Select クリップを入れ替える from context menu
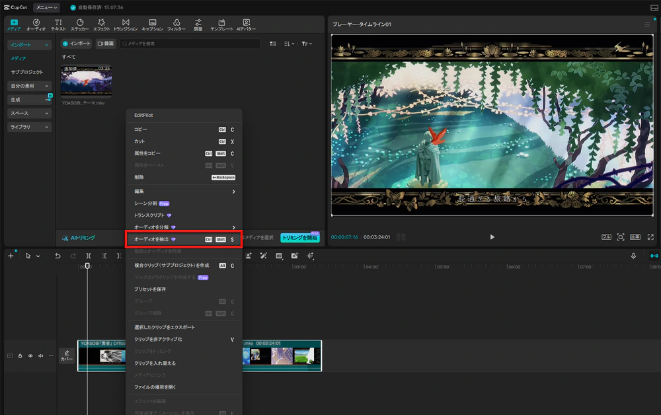The image size is (661, 415). [184, 363]
